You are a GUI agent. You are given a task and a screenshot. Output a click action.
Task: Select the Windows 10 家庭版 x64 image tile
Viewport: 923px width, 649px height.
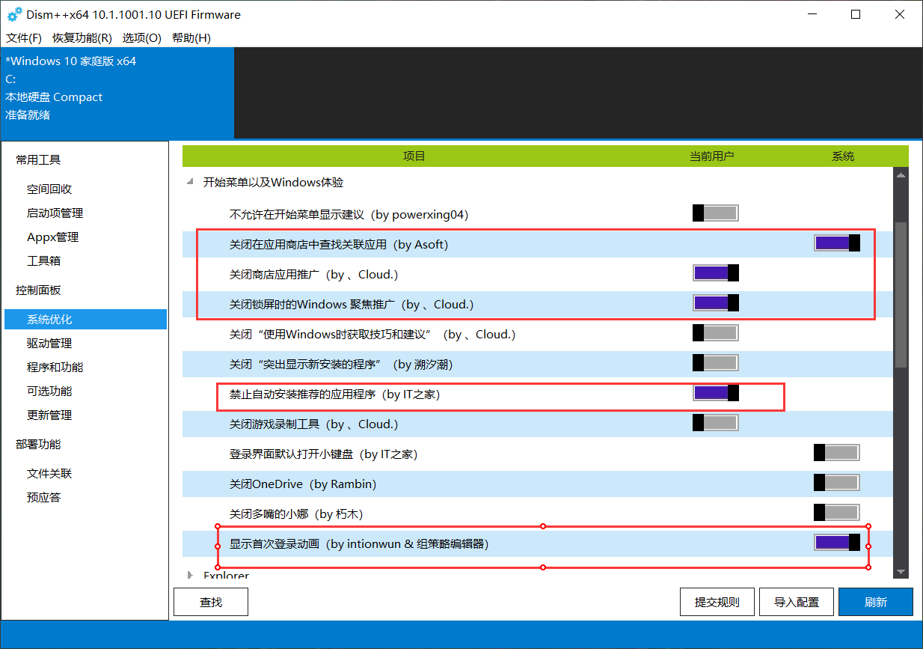(x=117, y=93)
